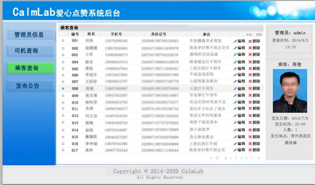The width and height of the screenshot is (315, 185).
Task: Jump to page 3 in pagination
Action: pos(236,158)
